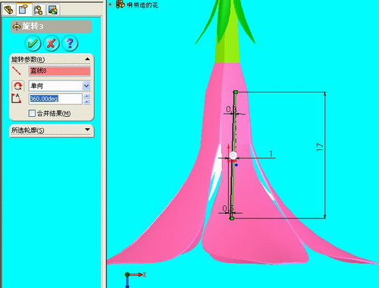Click the 360.00deg angle input field

coord(55,99)
